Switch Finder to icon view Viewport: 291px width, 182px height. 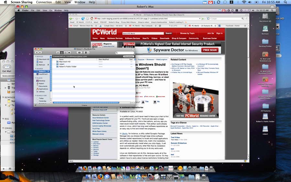tap(58, 52)
